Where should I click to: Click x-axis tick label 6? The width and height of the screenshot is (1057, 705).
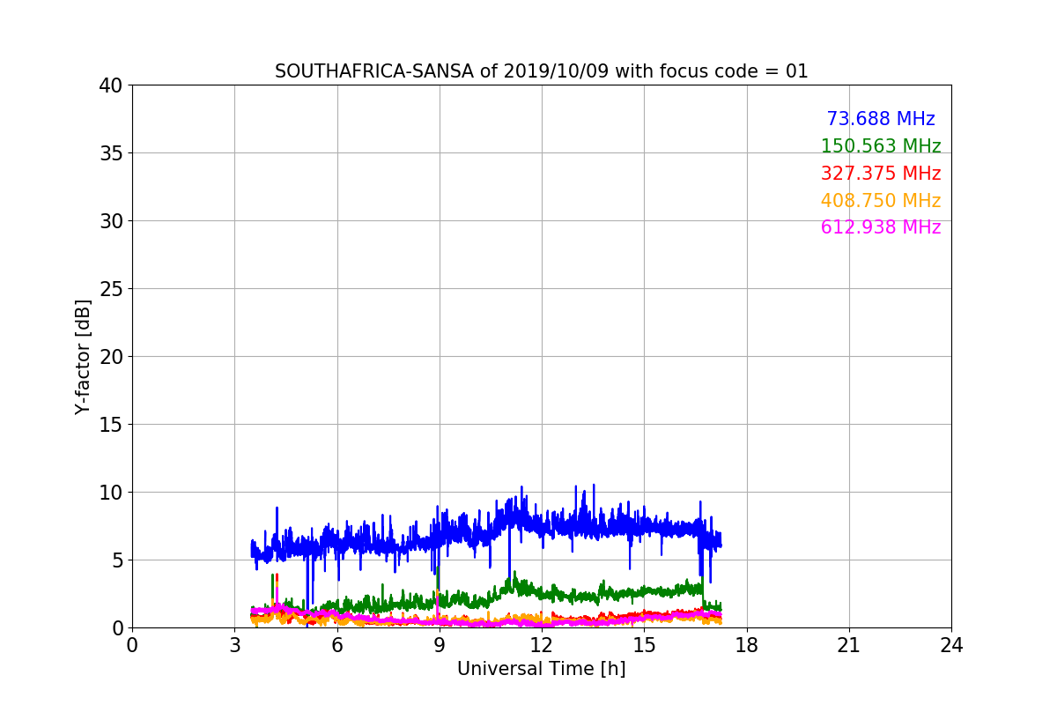click(x=336, y=645)
